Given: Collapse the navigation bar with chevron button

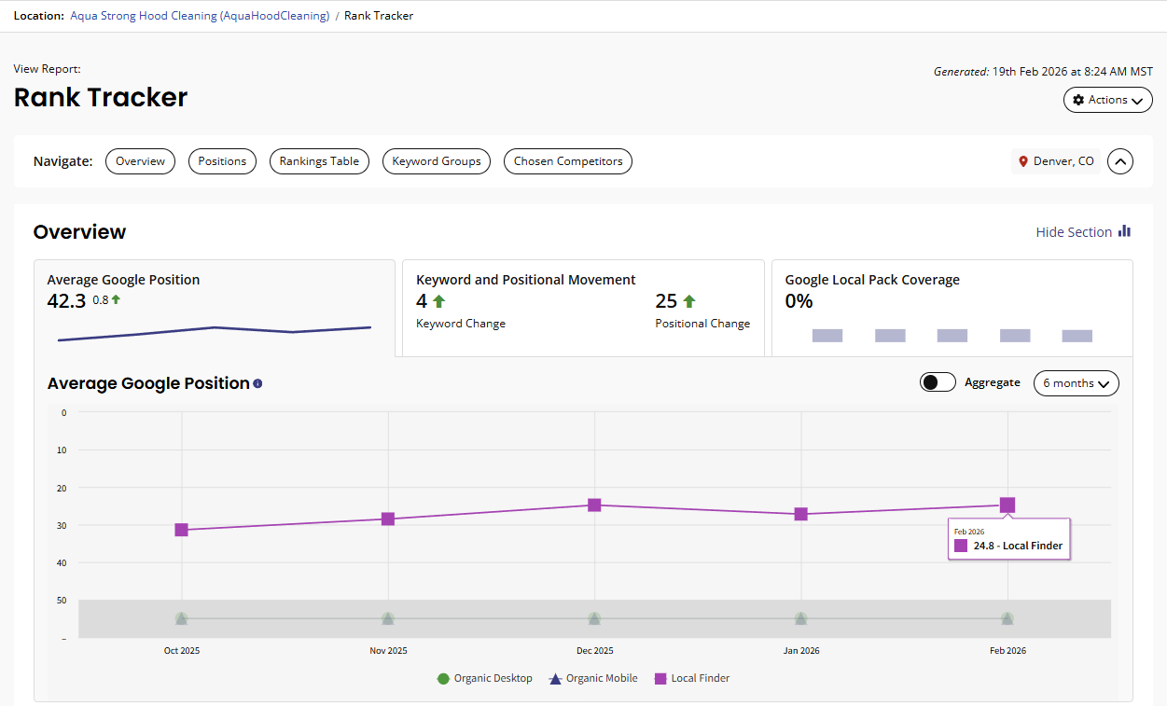Looking at the screenshot, I should [x=1120, y=161].
